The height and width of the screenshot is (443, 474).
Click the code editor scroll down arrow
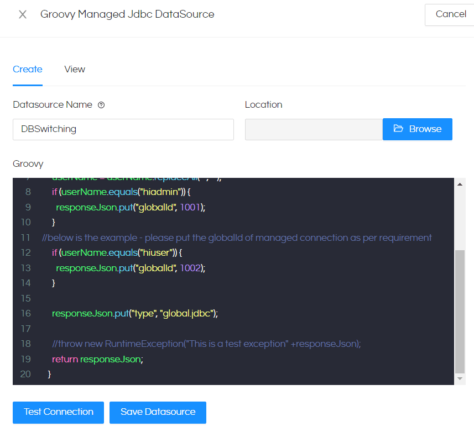(460, 378)
